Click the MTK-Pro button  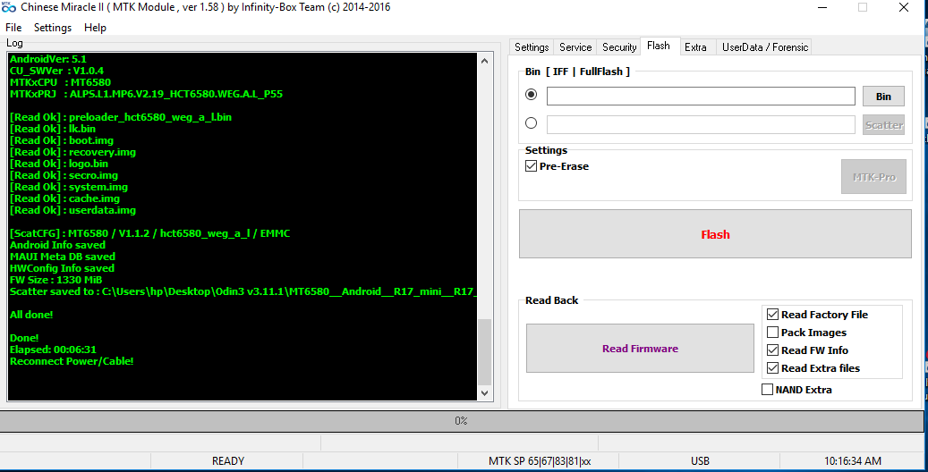[x=873, y=177]
